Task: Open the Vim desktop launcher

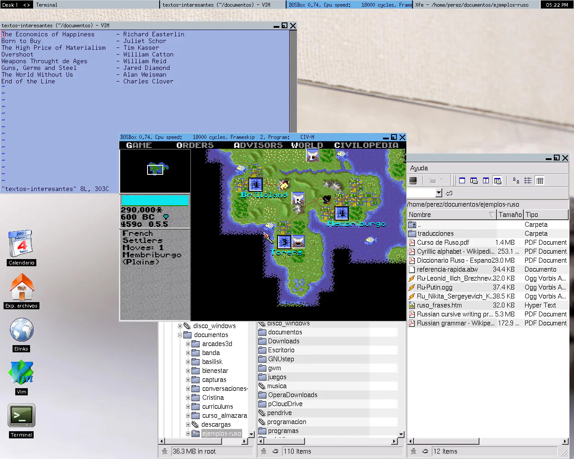Action: 22,373
